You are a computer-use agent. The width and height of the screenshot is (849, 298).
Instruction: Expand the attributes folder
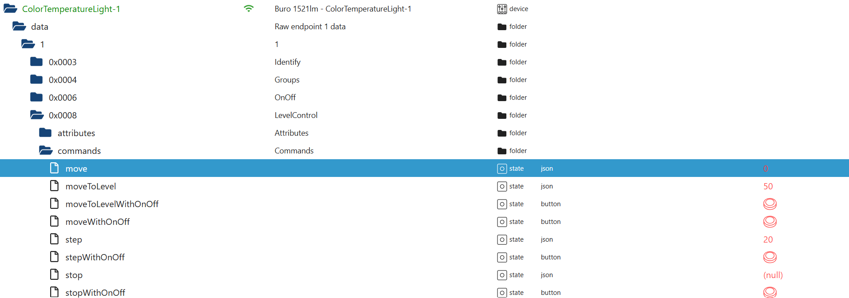(45, 133)
